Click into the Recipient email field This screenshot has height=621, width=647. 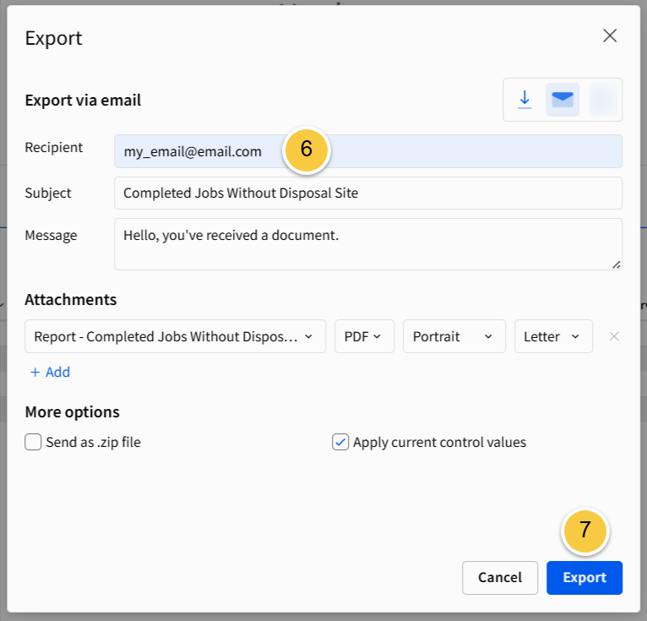coord(368,151)
